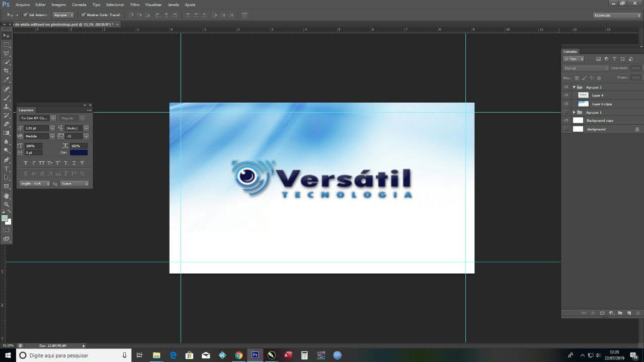The height and width of the screenshot is (362, 644).
Task: Select the Pen tool
Action: tap(7, 160)
